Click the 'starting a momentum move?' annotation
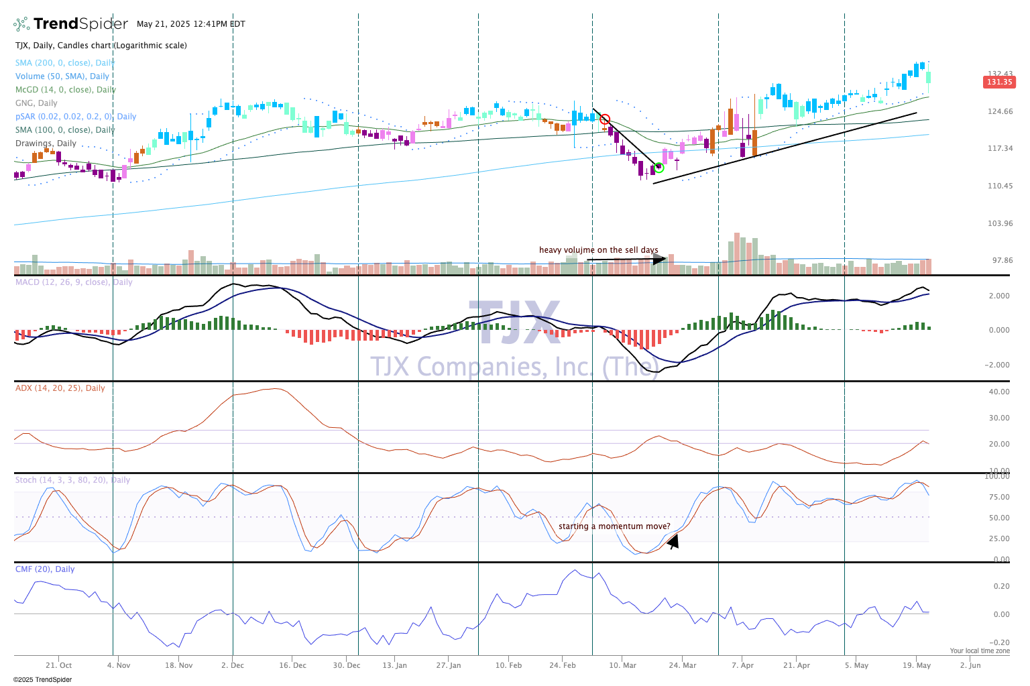Screen dimensions: 1030x686 (614, 526)
